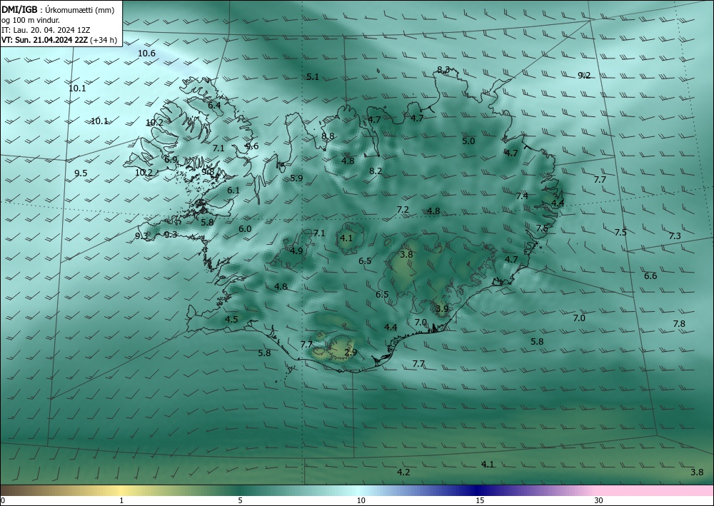
Task: Click the colour scale label 15
Action: click(480, 500)
